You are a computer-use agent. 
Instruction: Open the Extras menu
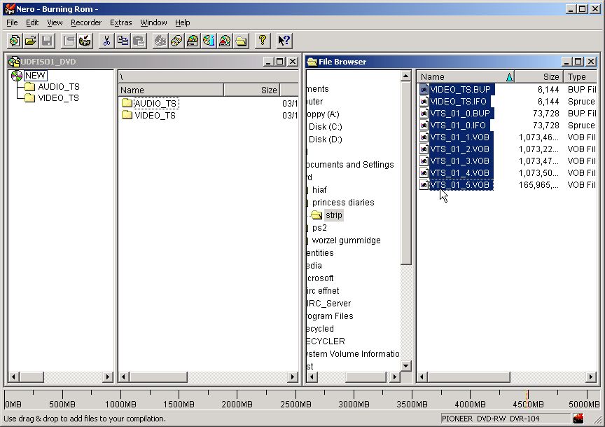tap(120, 22)
